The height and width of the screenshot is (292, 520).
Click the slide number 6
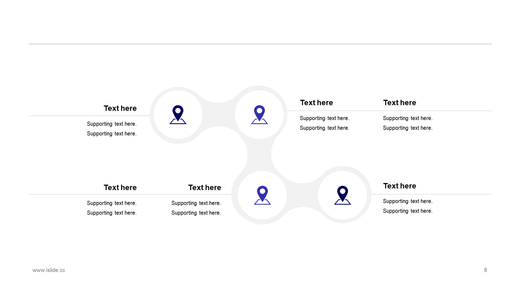pyautogui.click(x=485, y=270)
